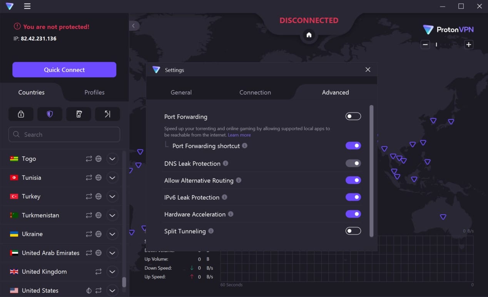
Task: Click the P2P arrows icon for Togo
Action: (x=89, y=159)
